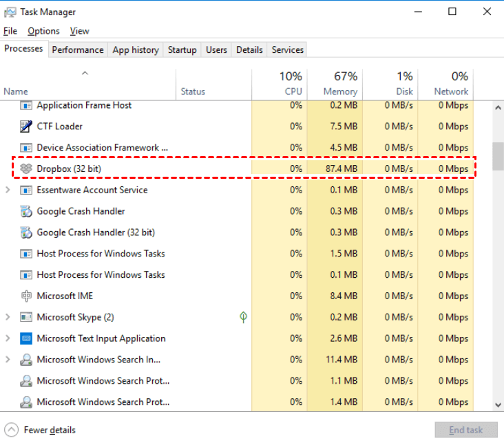504x447 pixels.
Task: Switch to the Performance tab
Action: [x=78, y=50]
